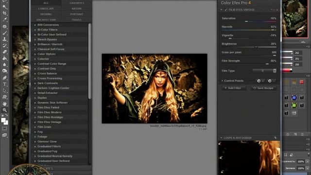Open the styles panel menu in Photoshop
This screenshot has width=311, height=175.
pos(308,76)
